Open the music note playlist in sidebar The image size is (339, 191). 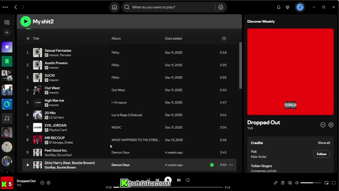pyautogui.click(x=7, y=119)
